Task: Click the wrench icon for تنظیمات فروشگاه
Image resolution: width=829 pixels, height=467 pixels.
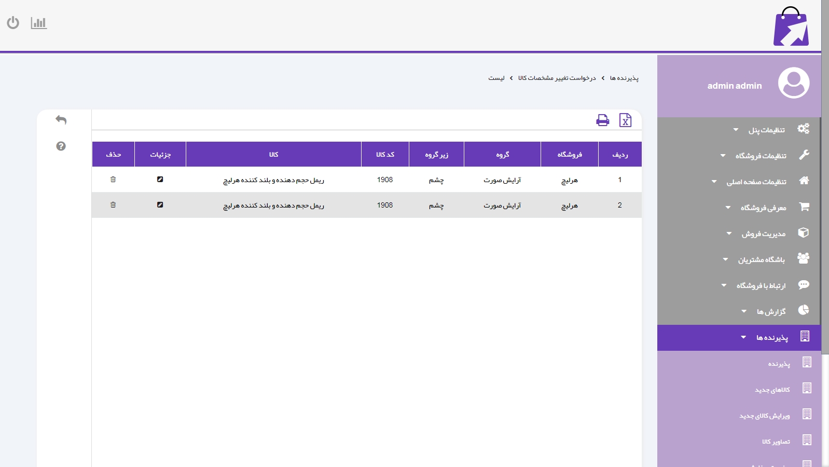Action: point(804,155)
